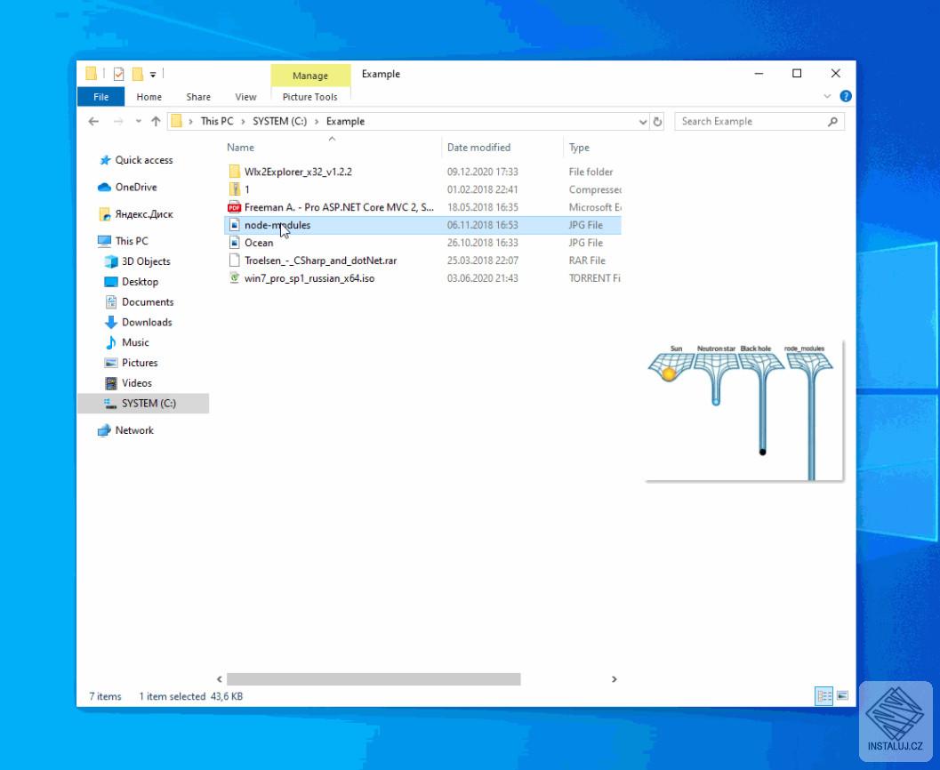Click SYSTEM (C:) breadcrumb in address bar
This screenshot has height=770, width=940.
(279, 122)
